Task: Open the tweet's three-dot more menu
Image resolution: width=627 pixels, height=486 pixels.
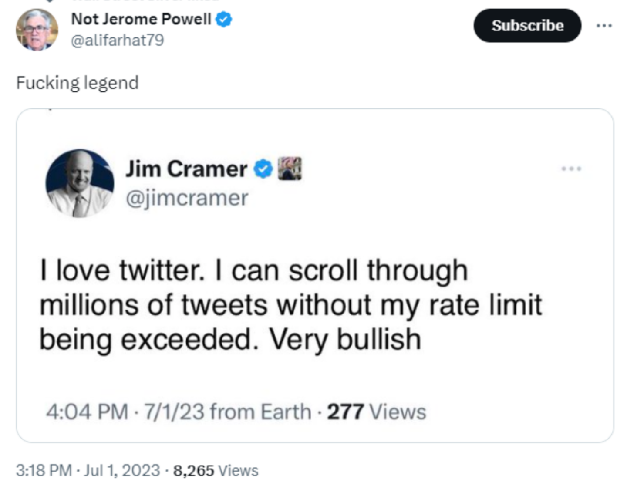Action: [604, 26]
